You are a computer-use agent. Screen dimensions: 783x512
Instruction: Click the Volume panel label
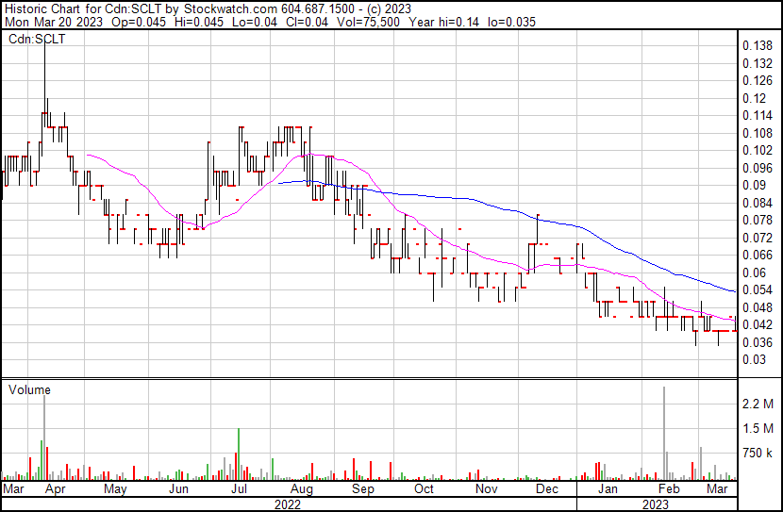pyautogui.click(x=28, y=389)
